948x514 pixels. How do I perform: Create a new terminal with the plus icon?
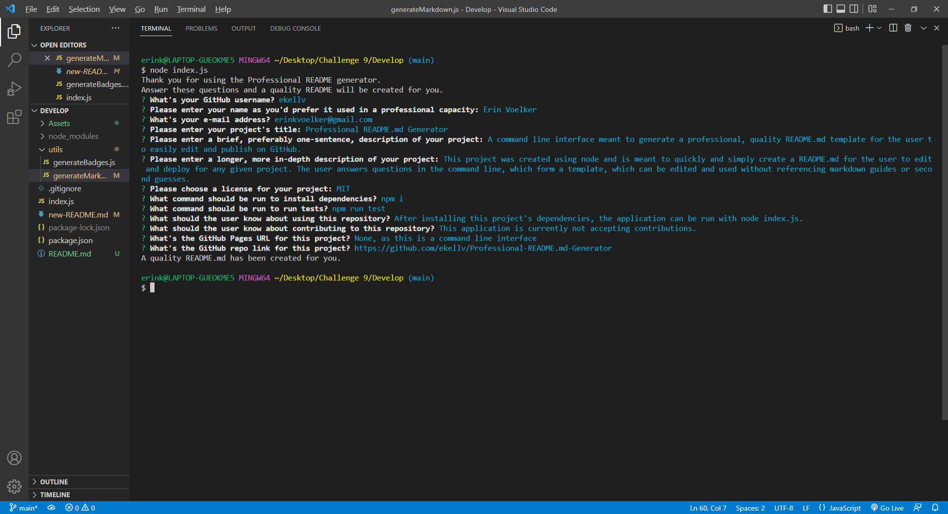[869, 28]
